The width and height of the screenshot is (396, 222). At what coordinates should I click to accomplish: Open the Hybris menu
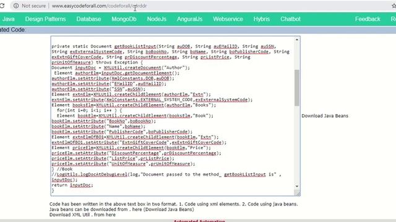(262, 19)
